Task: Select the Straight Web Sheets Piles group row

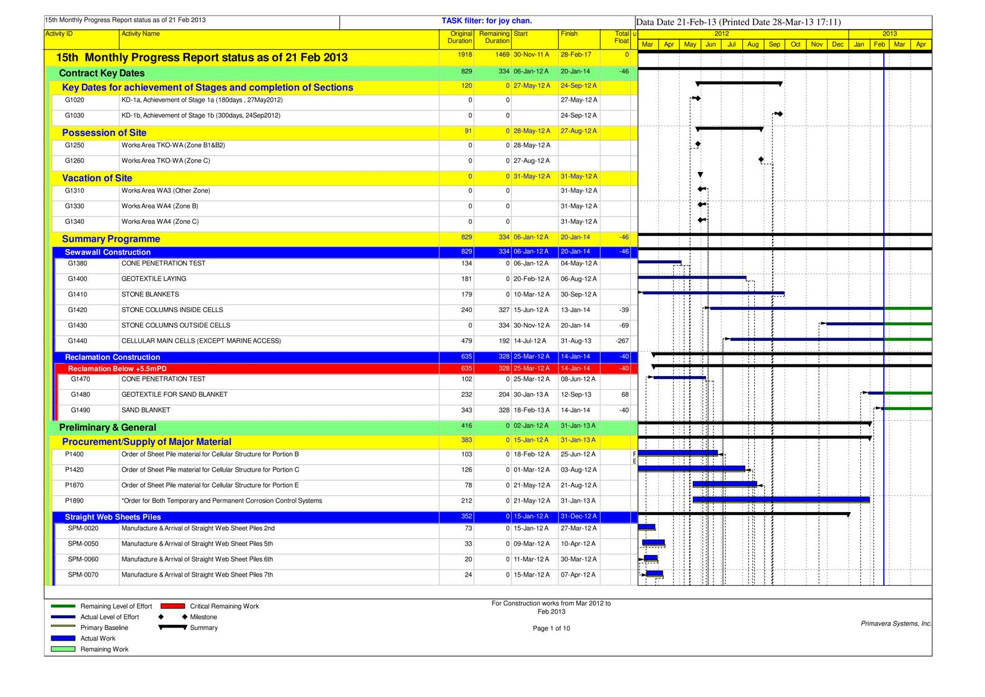Action: click(345, 516)
